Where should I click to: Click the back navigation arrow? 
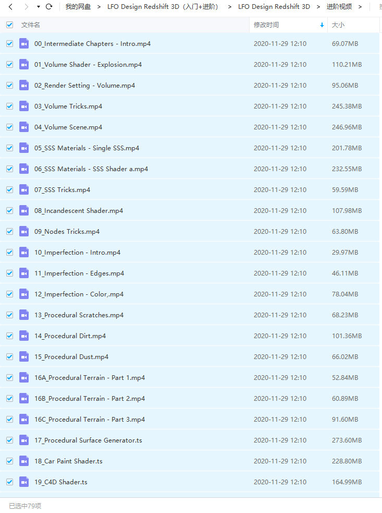(x=10, y=7)
